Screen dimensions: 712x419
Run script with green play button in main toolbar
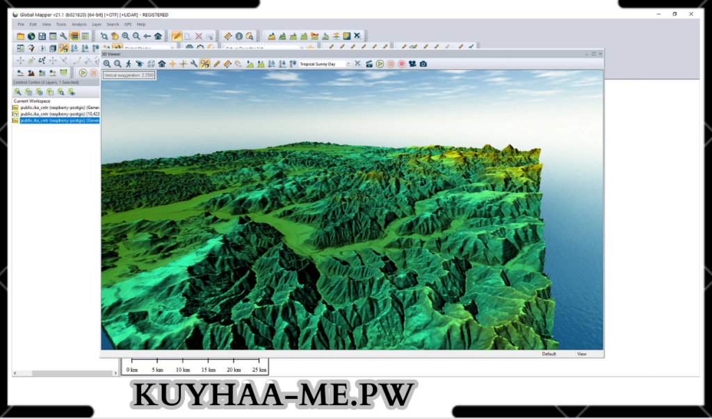pyautogui.click(x=83, y=73)
